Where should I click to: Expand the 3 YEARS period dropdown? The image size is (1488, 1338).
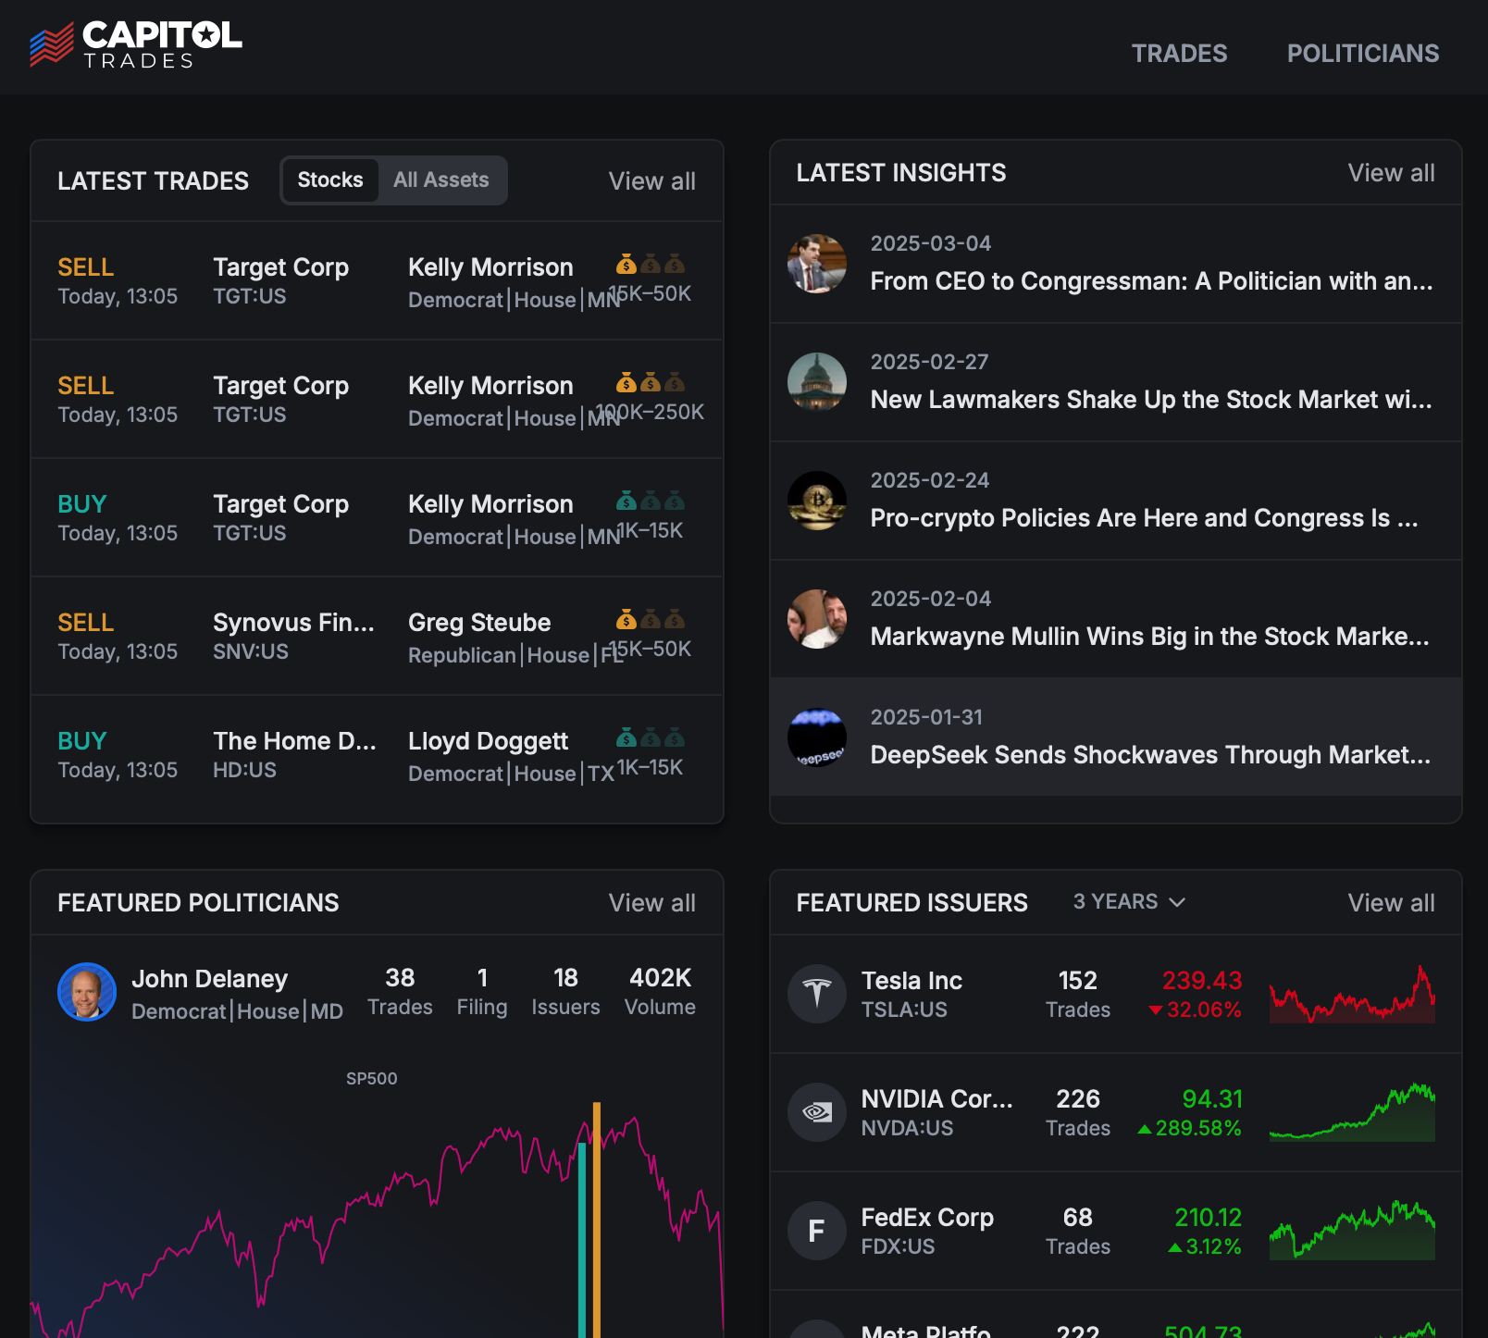pos(1129,902)
